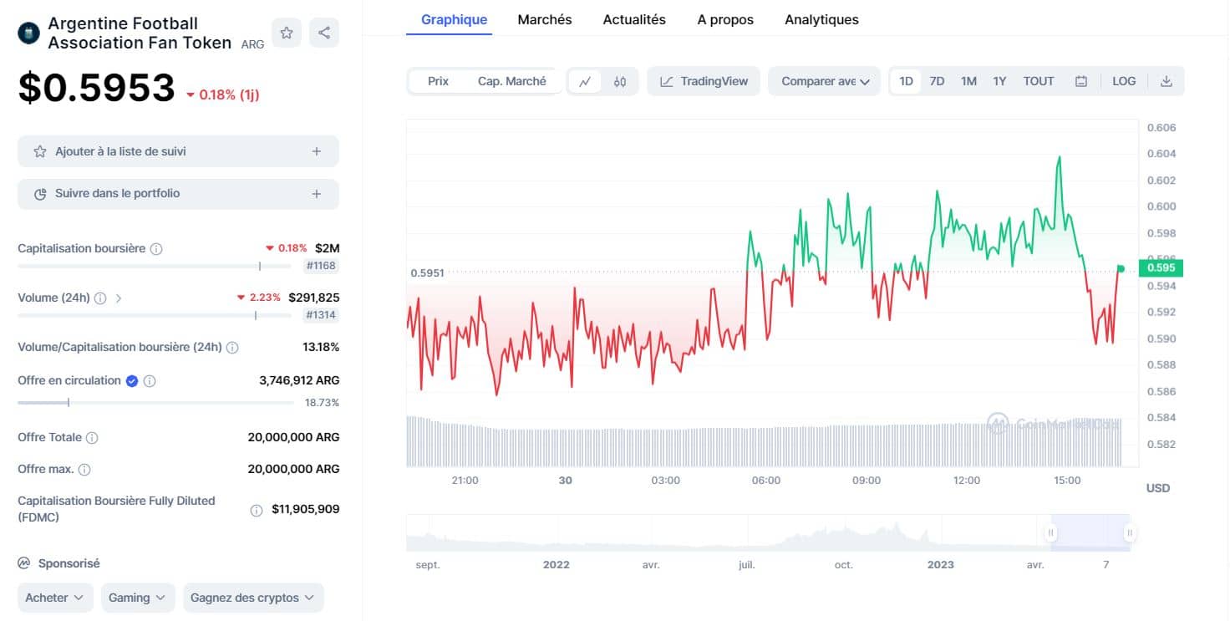Click the #1314 volume rank badge
The height and width of the screenshot is (621, 1230).
(322, 315)
